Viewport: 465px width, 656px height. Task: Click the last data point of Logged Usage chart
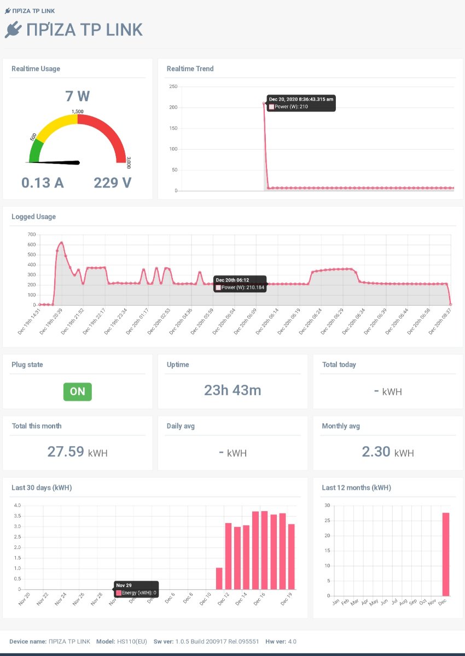point(450,304)
